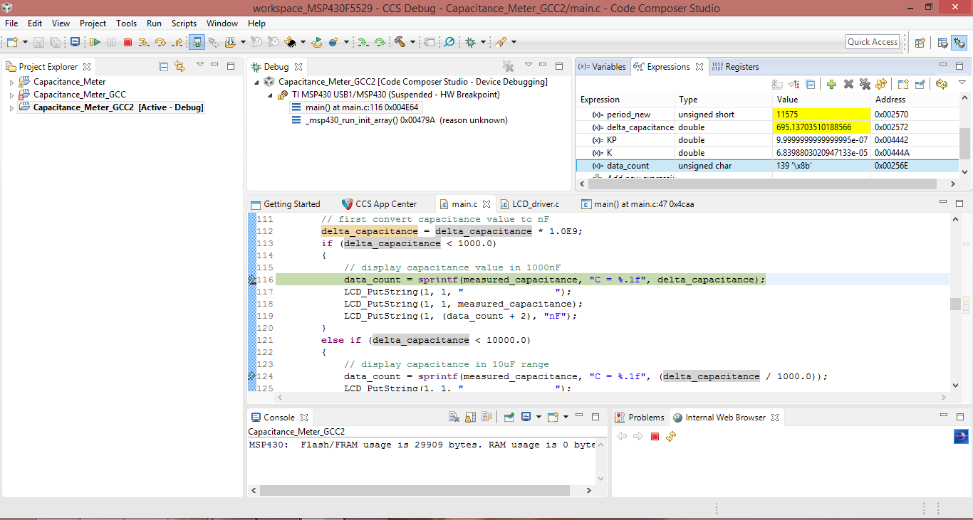Click Collapse All in Project Explorer
The height and width of the screenshot is (520, 973).
point(163,66)
